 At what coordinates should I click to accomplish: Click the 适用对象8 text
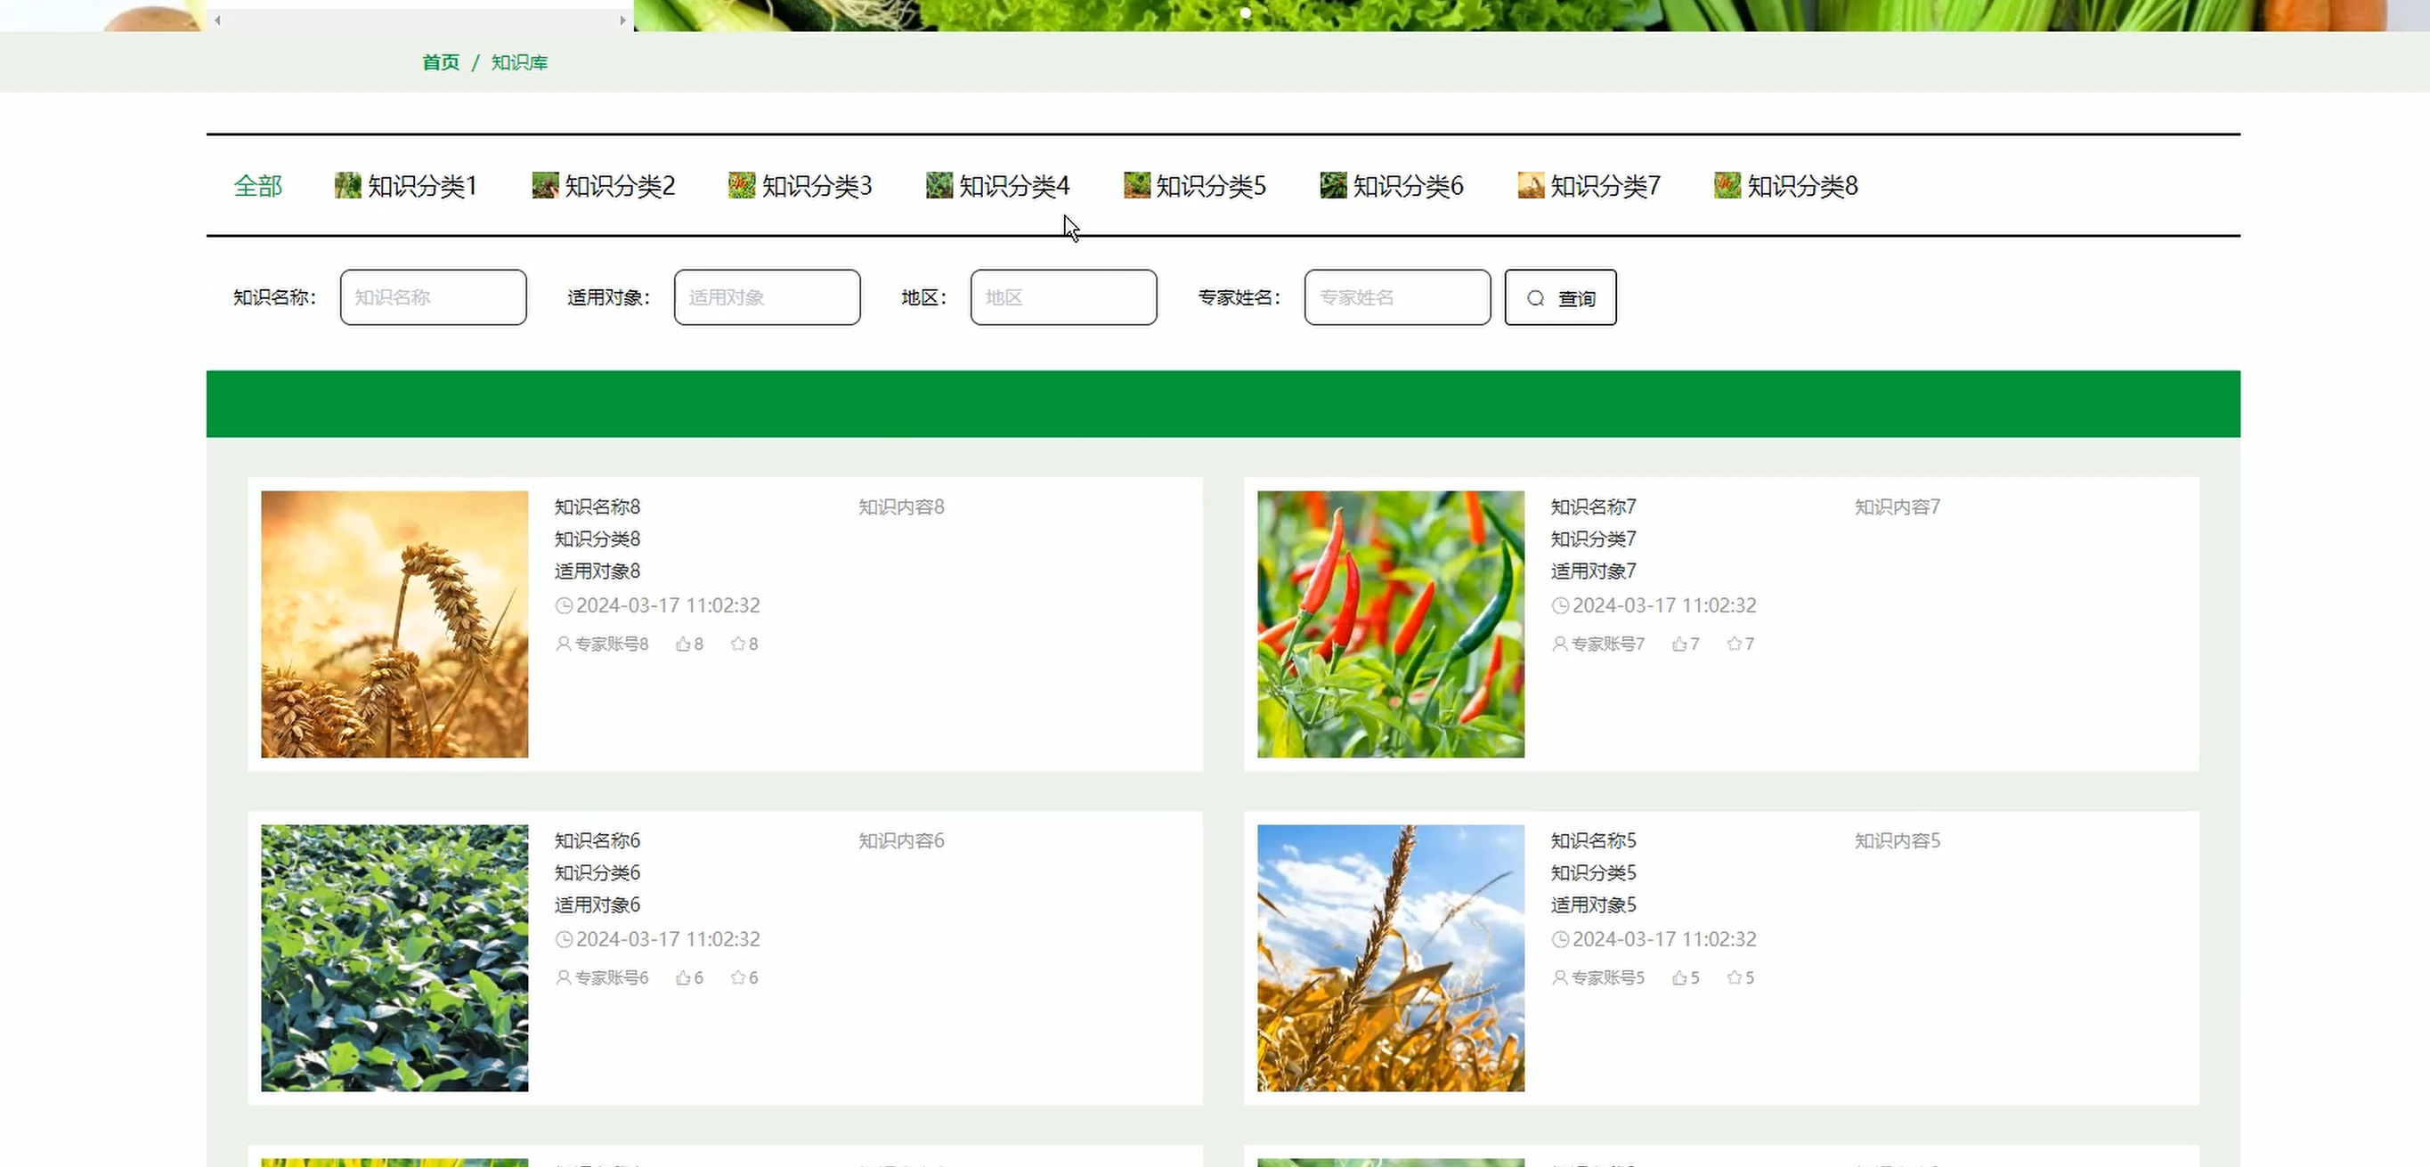coord(597,571)
